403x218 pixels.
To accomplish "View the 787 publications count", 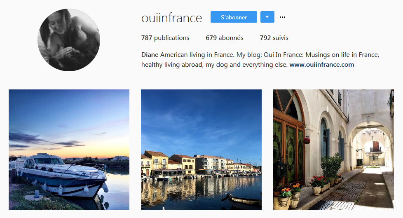I will coord(165,38).
